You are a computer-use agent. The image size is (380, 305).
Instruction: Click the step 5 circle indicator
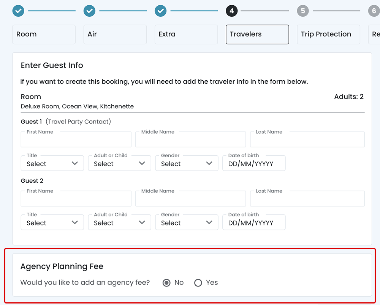coord(303,11)
